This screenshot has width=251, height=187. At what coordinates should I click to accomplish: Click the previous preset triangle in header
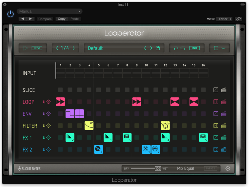point(23,19)
